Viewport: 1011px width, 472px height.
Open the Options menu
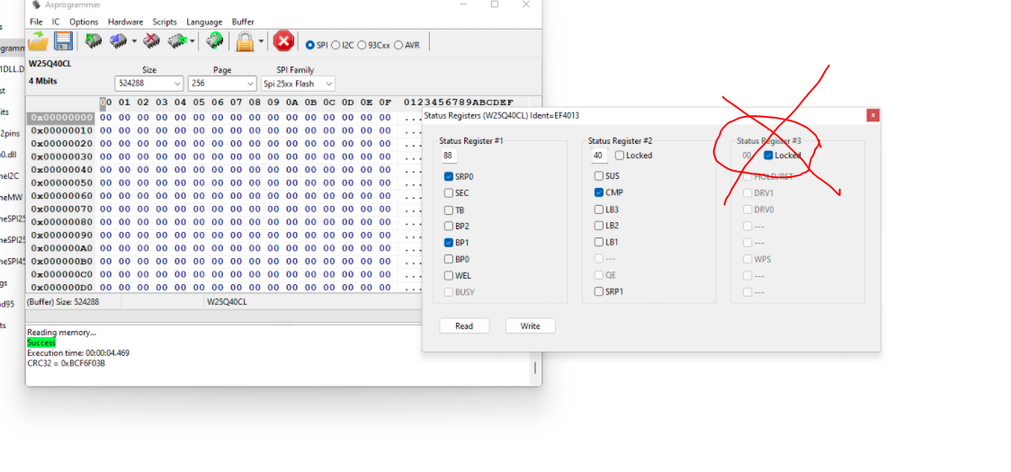pyautogui.click(x=84, y=22)
